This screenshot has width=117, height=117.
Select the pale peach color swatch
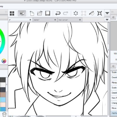pyautogui.click(x=3, y=105)
